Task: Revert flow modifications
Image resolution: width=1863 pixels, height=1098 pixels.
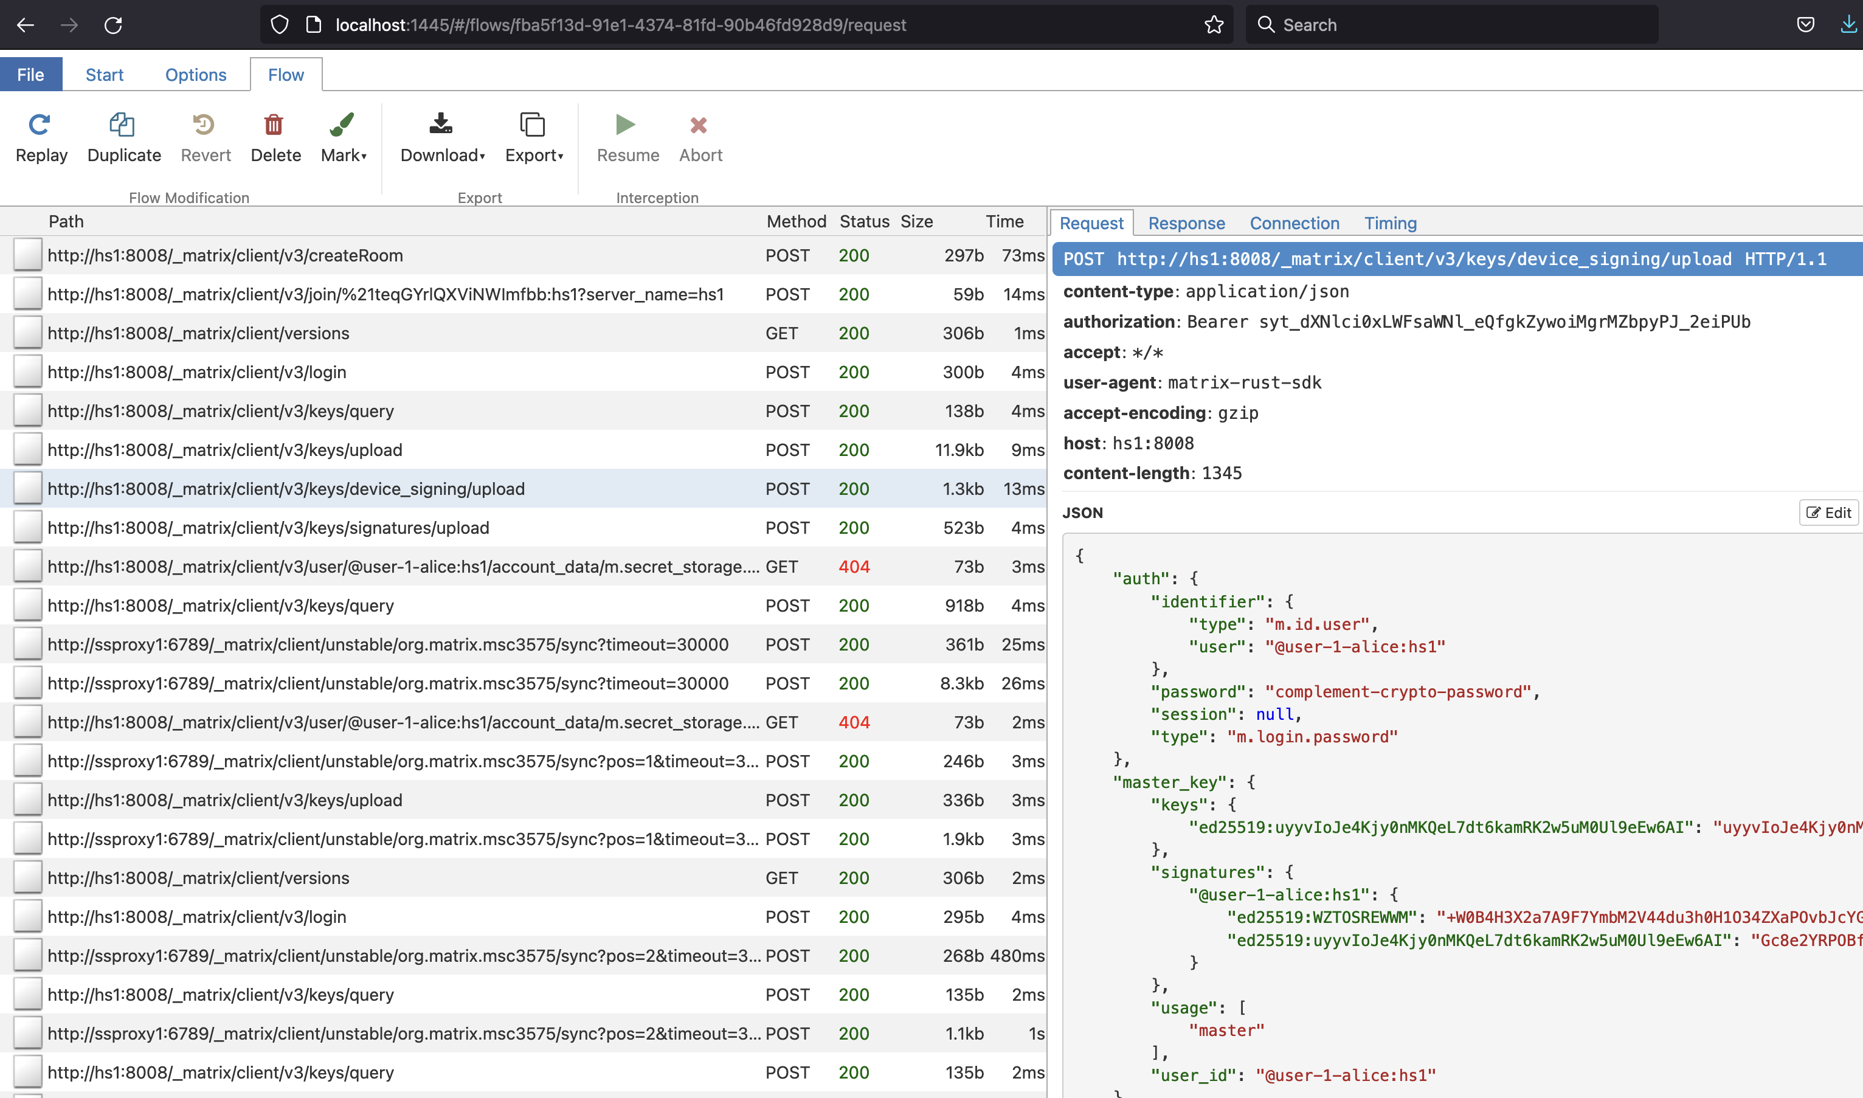Action: [205, 137]
